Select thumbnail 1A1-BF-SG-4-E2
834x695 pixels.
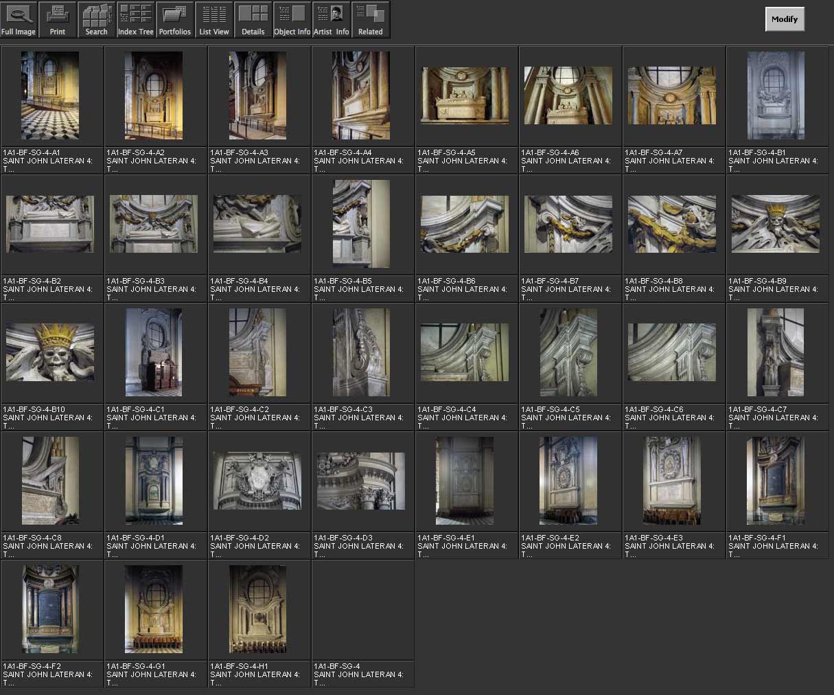(x=568, y=481)
